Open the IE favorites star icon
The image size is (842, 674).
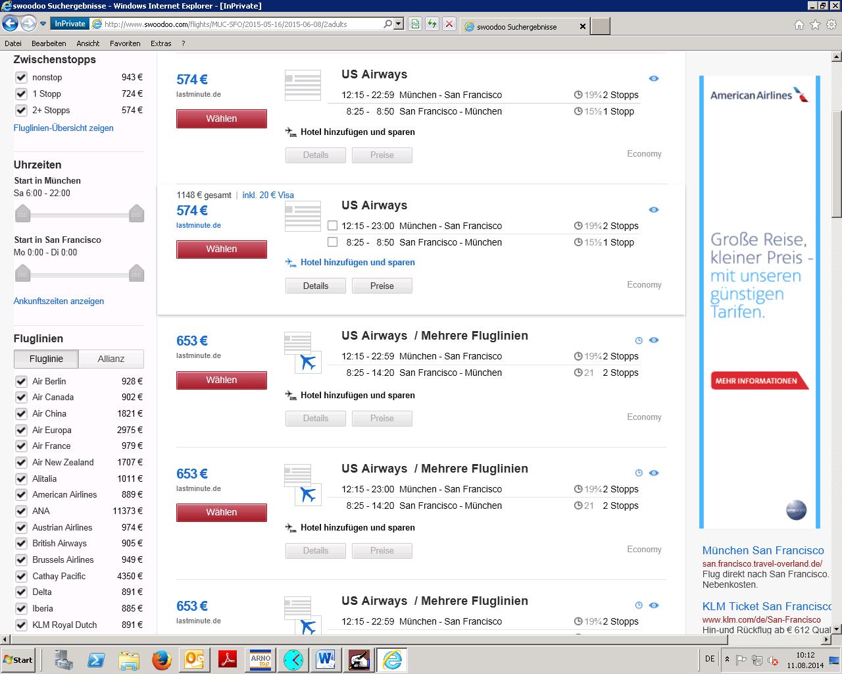pos(815,24)
